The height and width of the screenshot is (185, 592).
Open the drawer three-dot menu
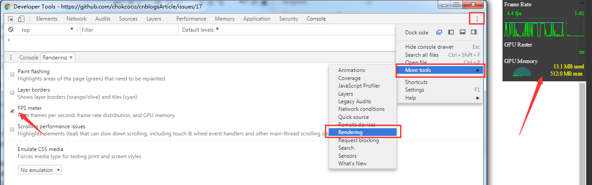click(x=11, y=58)
